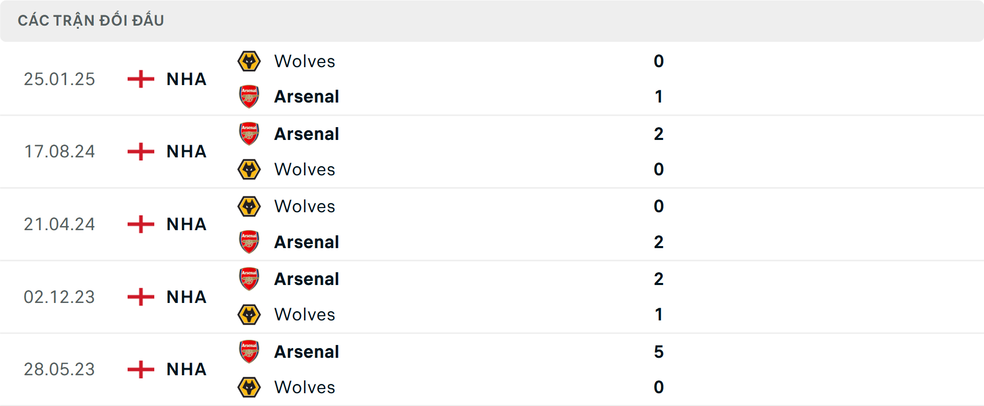Select the date 02.12.23
Screen dimensions: 984x406
(x=60, y=297)
